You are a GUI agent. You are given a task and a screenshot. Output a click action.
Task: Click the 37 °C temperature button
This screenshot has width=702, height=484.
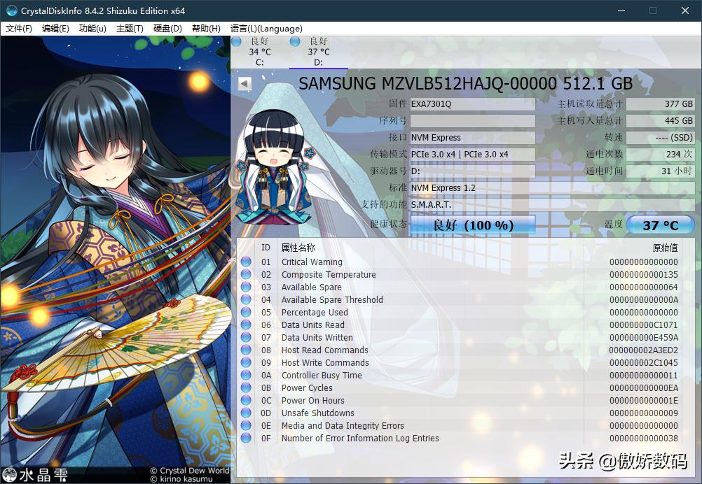(x=660, y=225)
